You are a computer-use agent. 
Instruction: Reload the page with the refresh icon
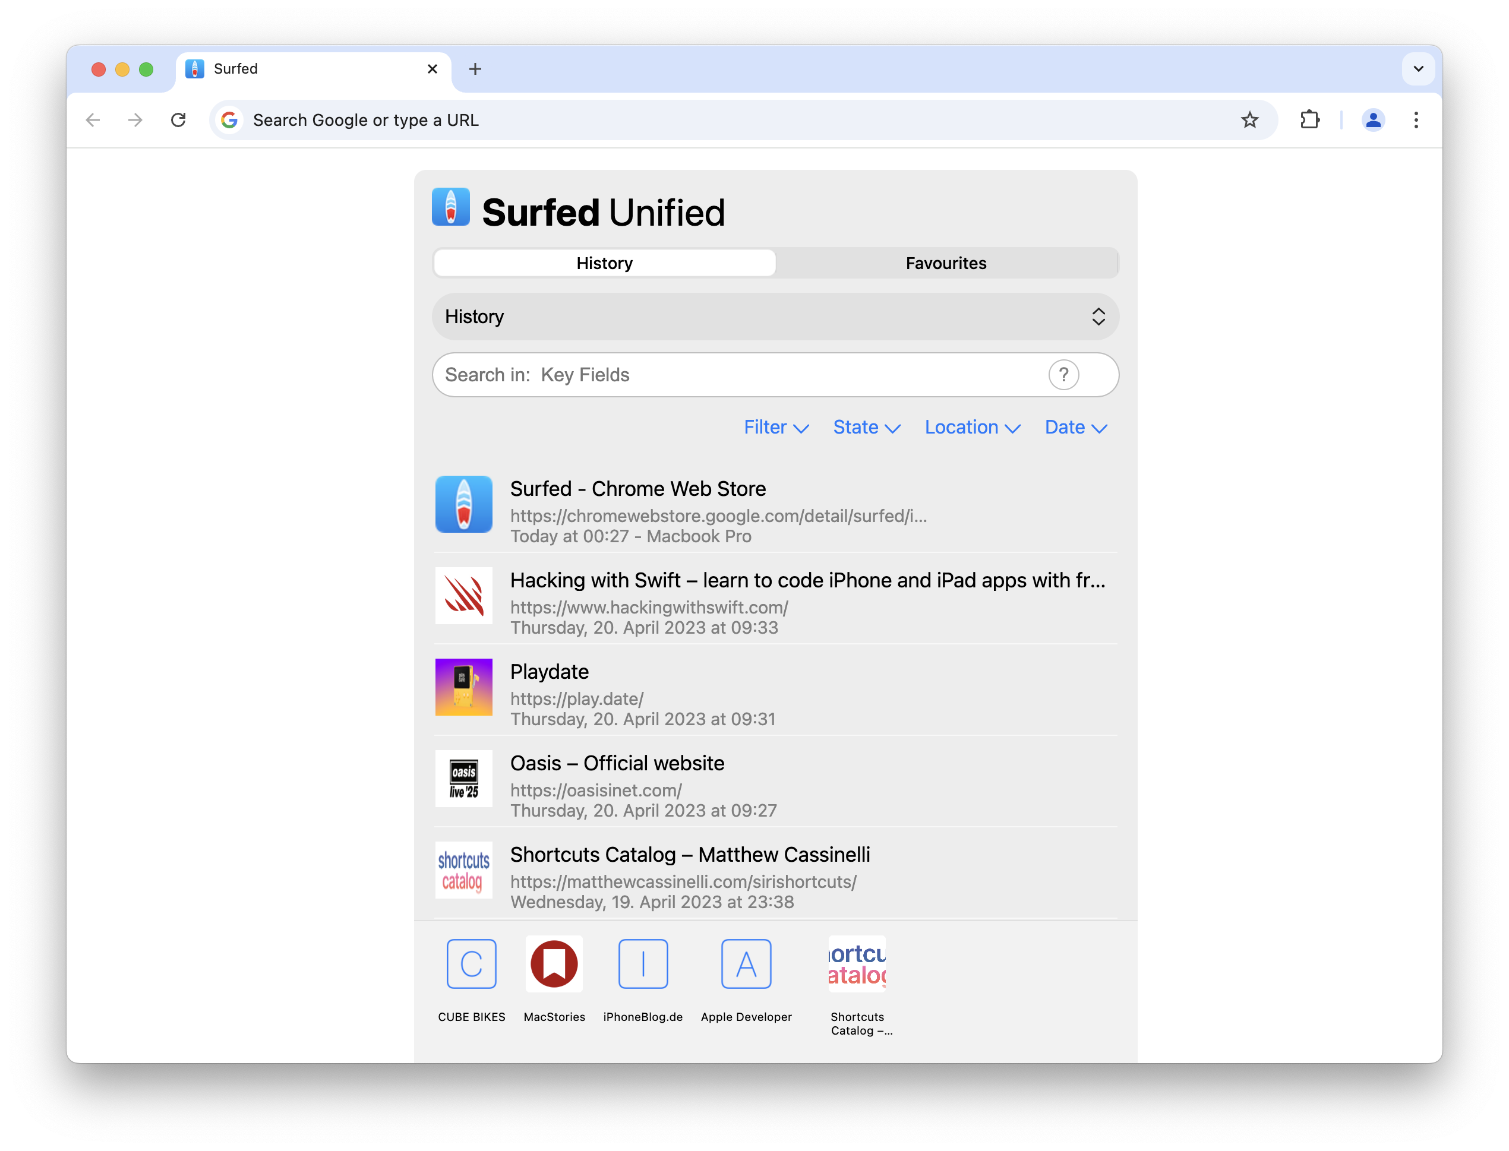178,121
